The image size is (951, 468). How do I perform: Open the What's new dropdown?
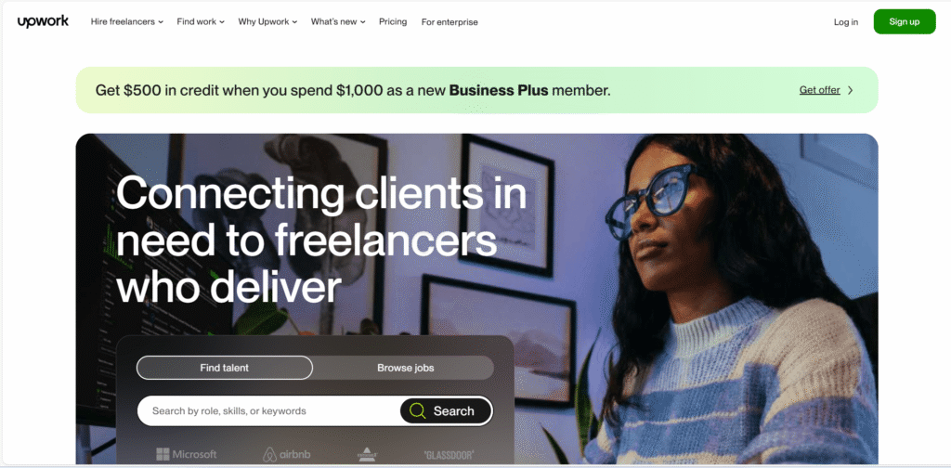click(338, 22)
